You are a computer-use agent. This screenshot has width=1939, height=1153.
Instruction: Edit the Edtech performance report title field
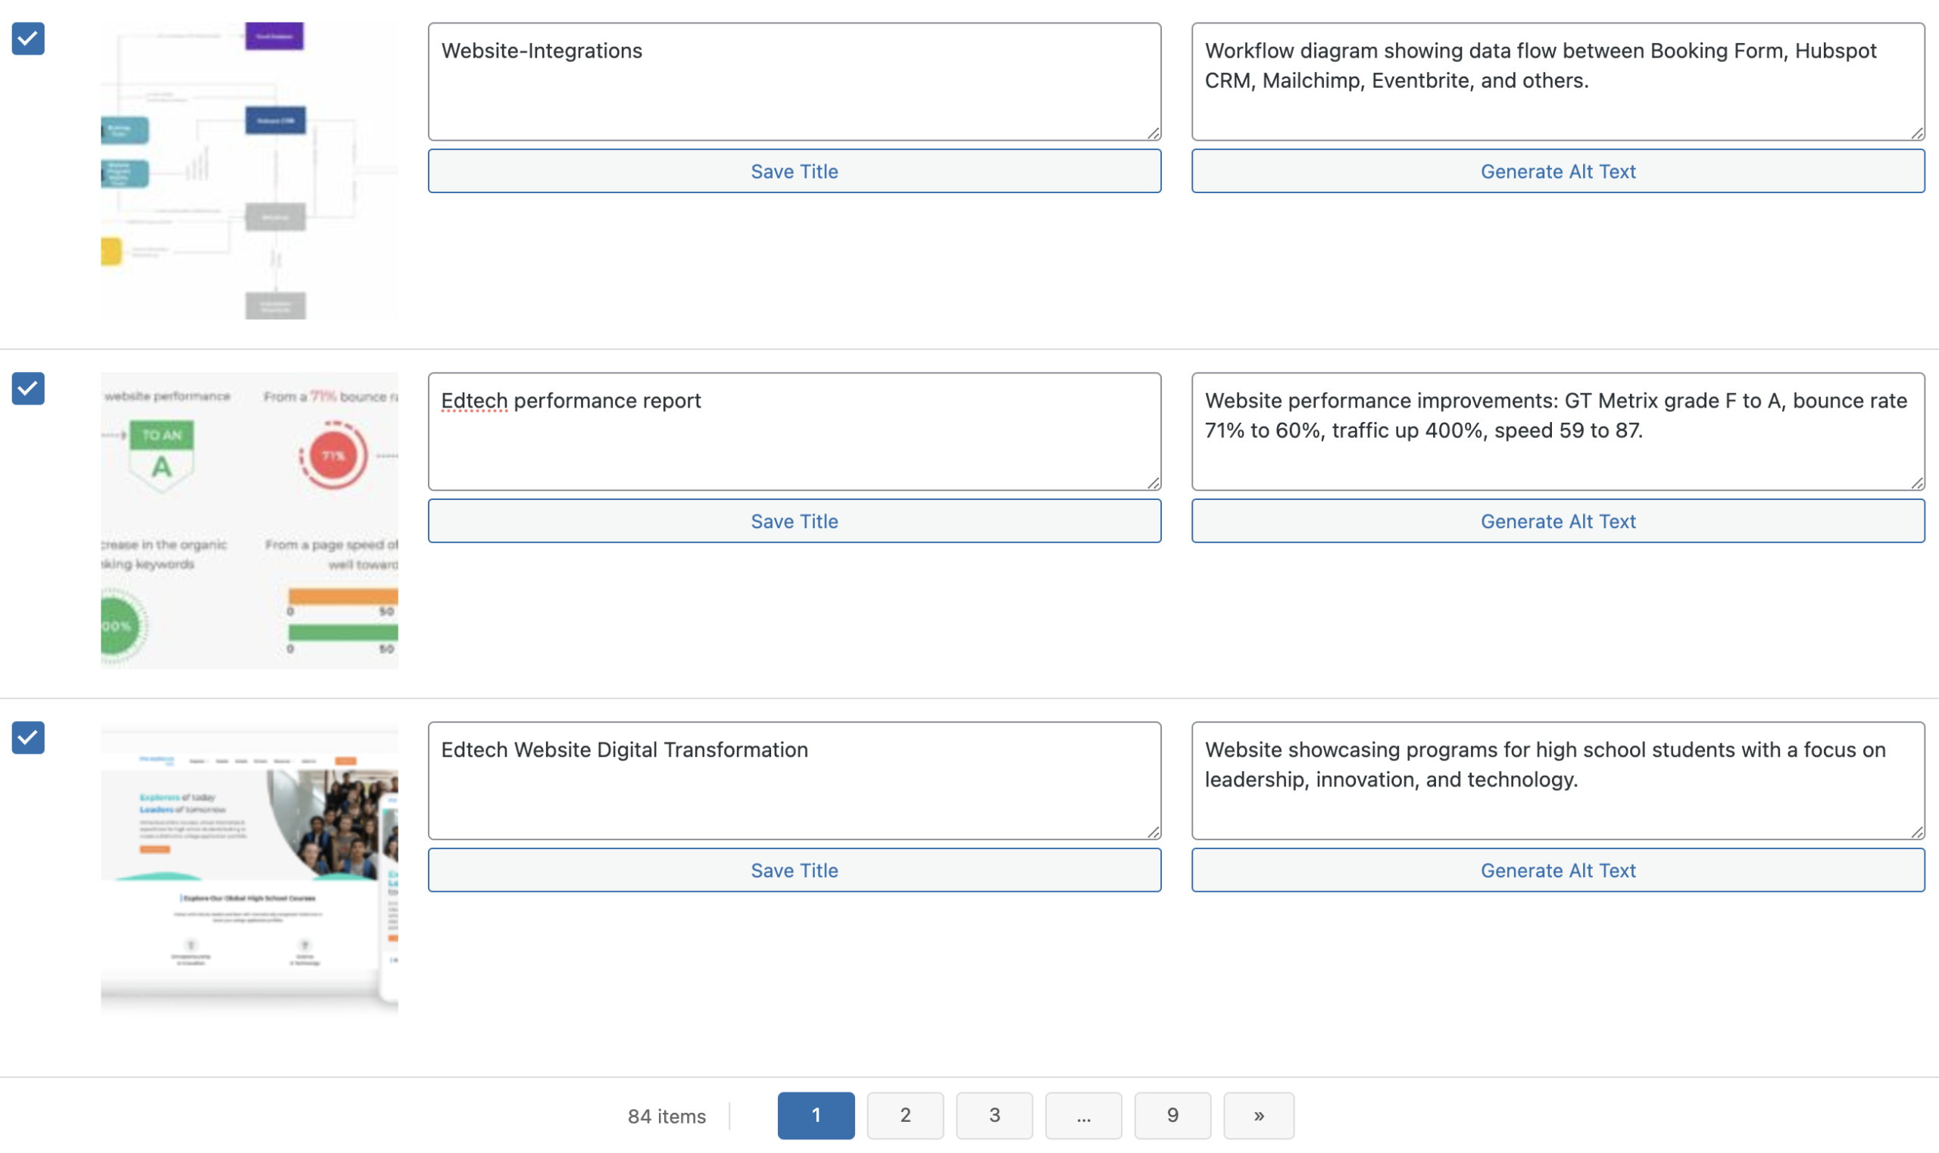pyautogui.click(x=795, y=431)
